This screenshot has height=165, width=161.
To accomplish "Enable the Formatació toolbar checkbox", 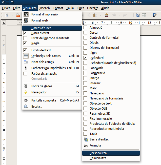I will point(85,73).
